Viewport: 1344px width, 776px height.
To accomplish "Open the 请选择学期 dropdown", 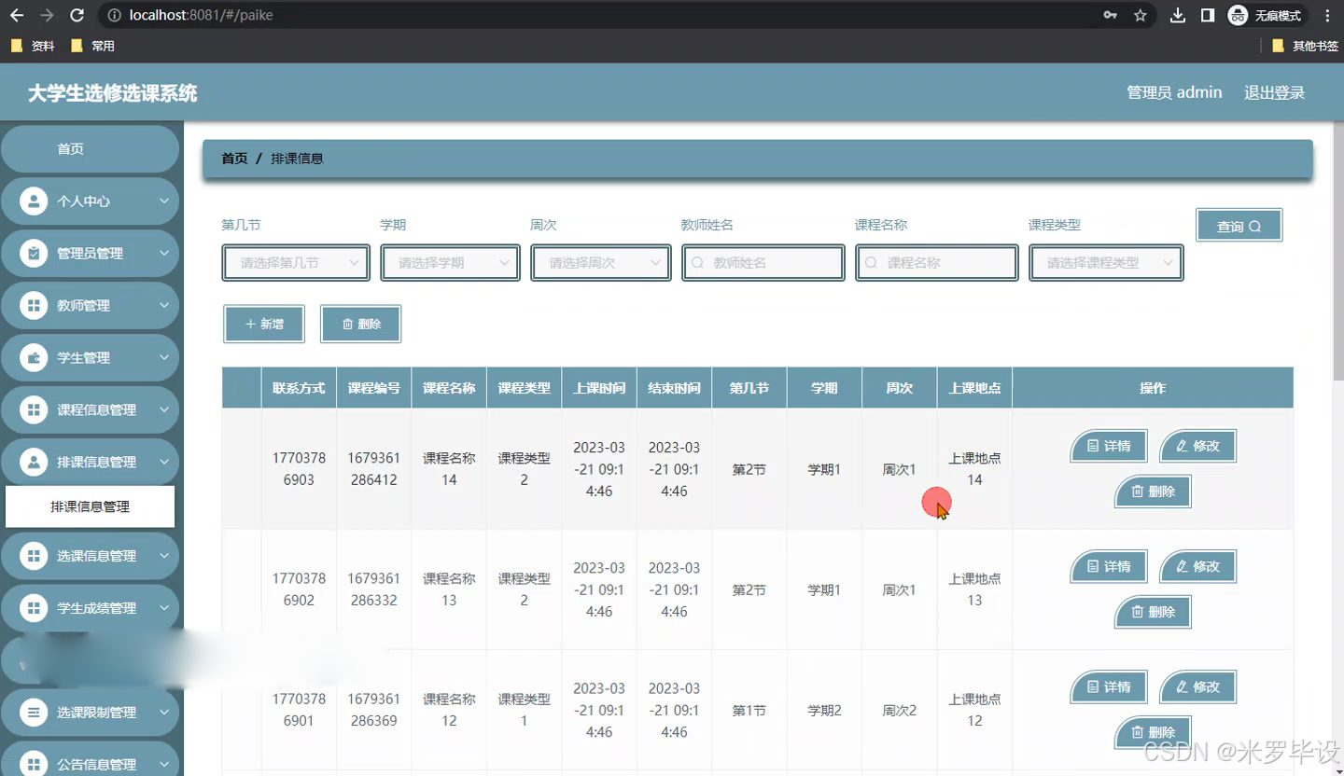I will (450, 263).
